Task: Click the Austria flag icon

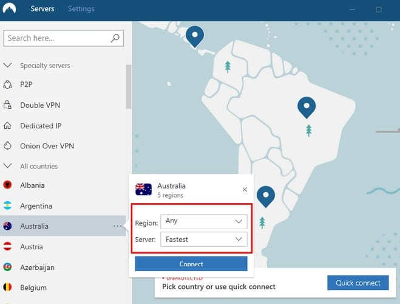Action: tap(7, 246)
